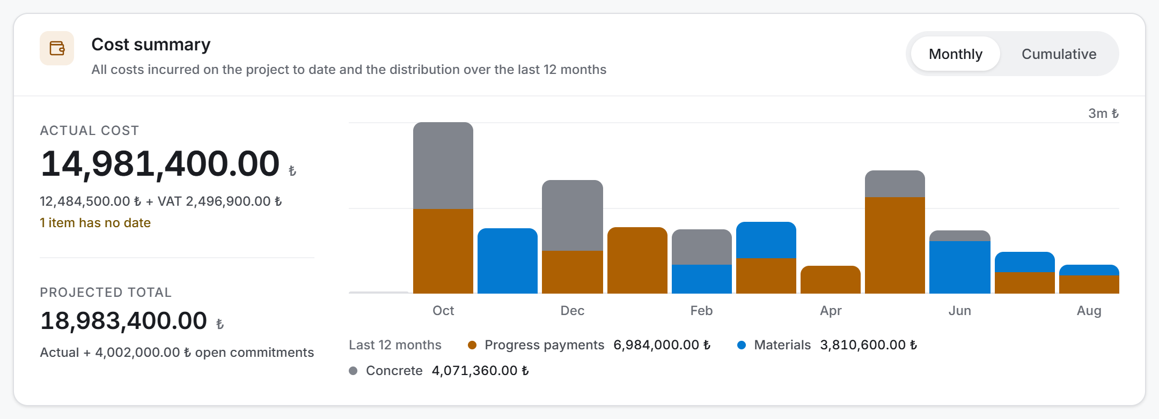Click the Last 12 months label
This screenshot has height=419, width=1159.
395,345
